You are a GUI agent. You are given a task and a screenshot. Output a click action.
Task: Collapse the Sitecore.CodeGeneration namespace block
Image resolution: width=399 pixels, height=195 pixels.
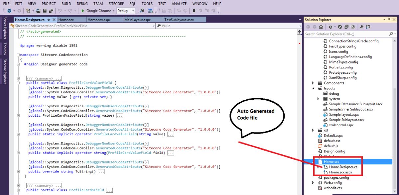(x=18, y=55)
